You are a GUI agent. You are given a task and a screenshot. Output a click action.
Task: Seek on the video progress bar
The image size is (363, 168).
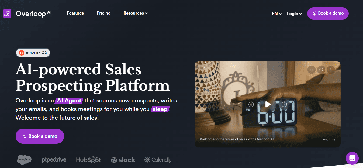[267, 143]
